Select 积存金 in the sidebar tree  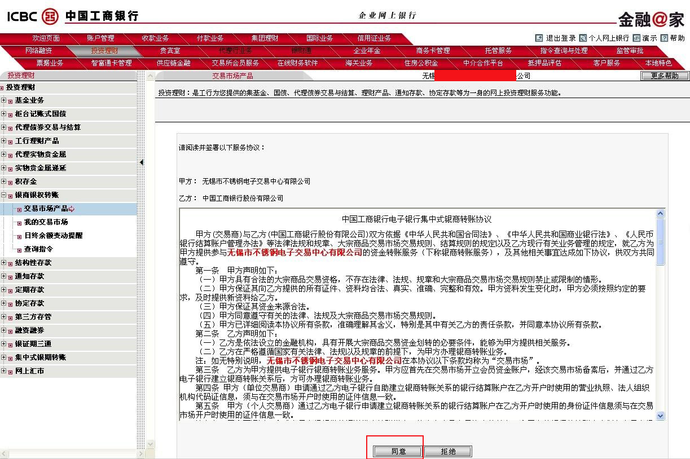point(26,182)
